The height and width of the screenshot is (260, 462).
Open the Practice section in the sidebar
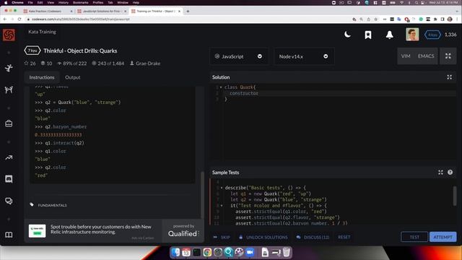point(9,68)
